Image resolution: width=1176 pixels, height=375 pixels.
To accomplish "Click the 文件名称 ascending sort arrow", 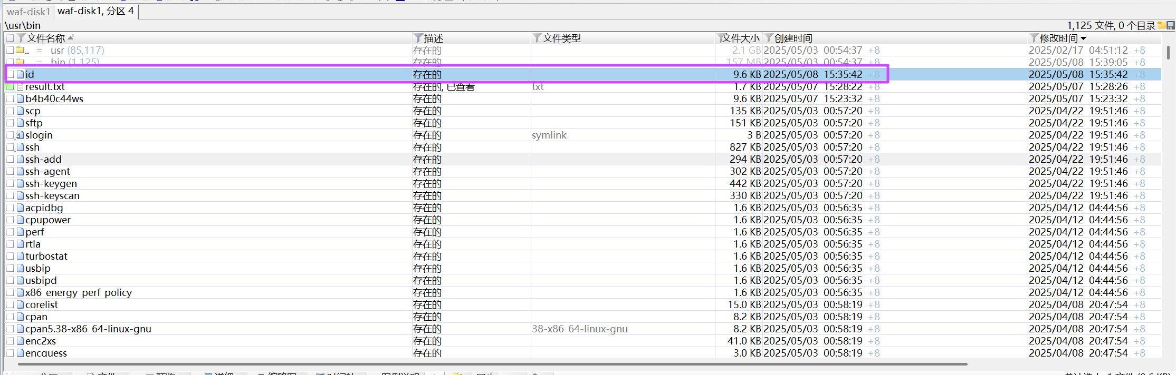I will pos(71,38).
